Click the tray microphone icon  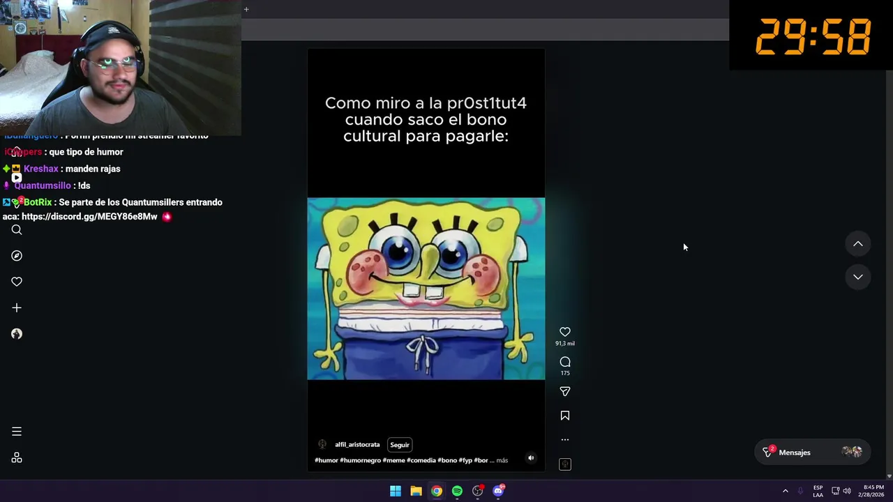(x=800, y=491)
